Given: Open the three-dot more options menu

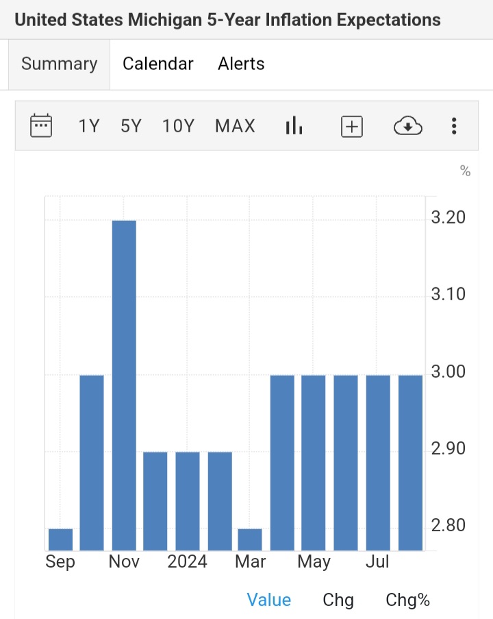Looking at the screenshot, I should click(x=453, y=126).
